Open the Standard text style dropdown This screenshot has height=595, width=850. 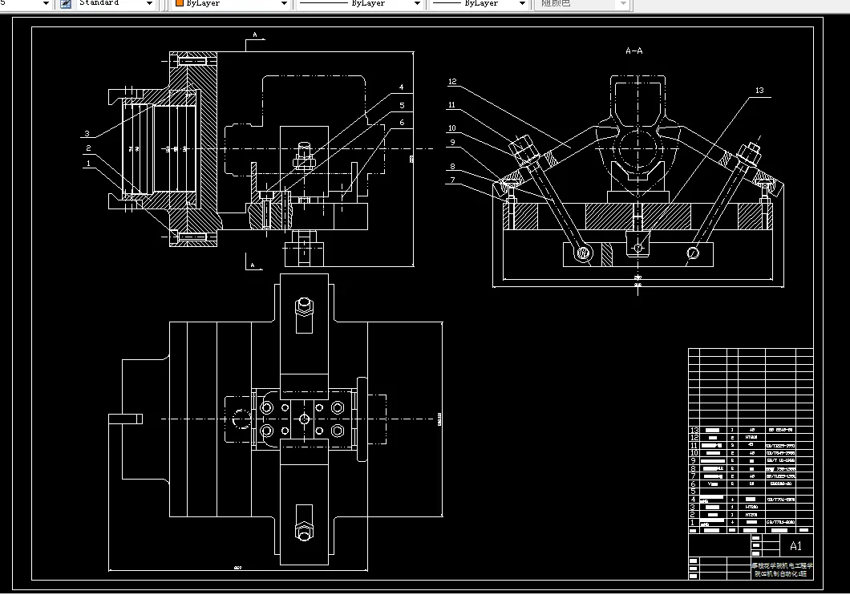(x=149, y=3)
